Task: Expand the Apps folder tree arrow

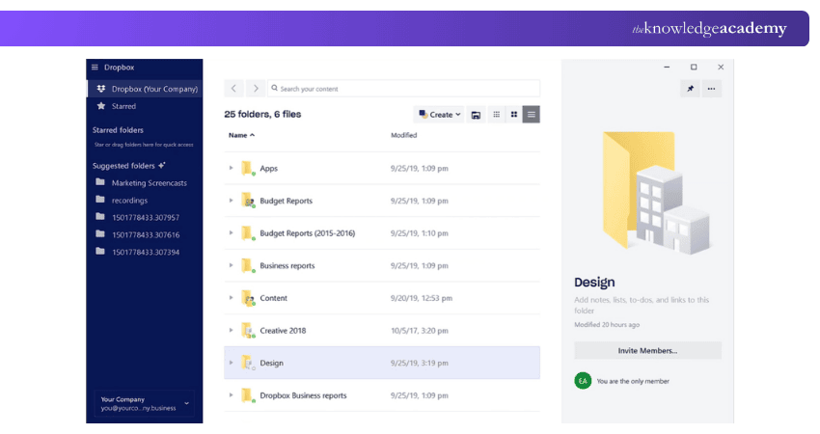Action: point(232,168)
